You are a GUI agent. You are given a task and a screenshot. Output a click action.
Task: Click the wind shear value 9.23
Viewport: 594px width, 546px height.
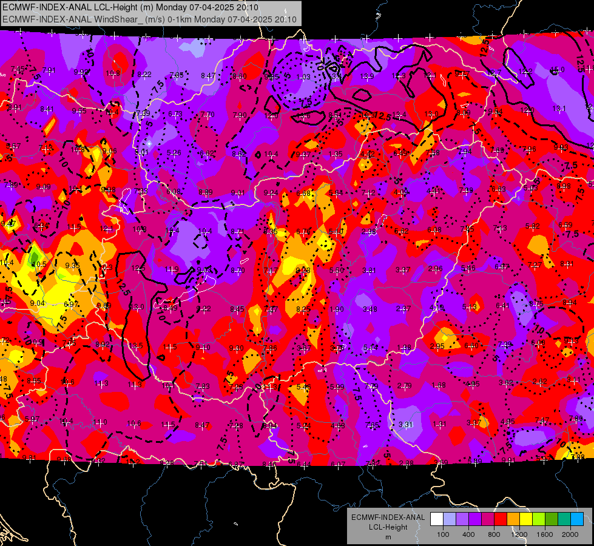coord(303,270)
